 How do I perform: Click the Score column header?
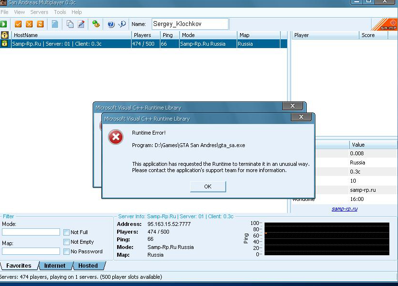(374, 35)
